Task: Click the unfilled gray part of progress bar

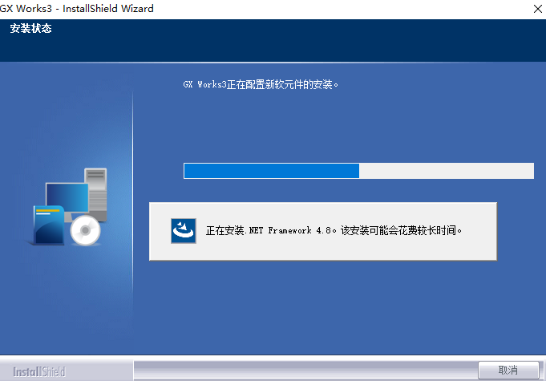Action: pos(446,171)
